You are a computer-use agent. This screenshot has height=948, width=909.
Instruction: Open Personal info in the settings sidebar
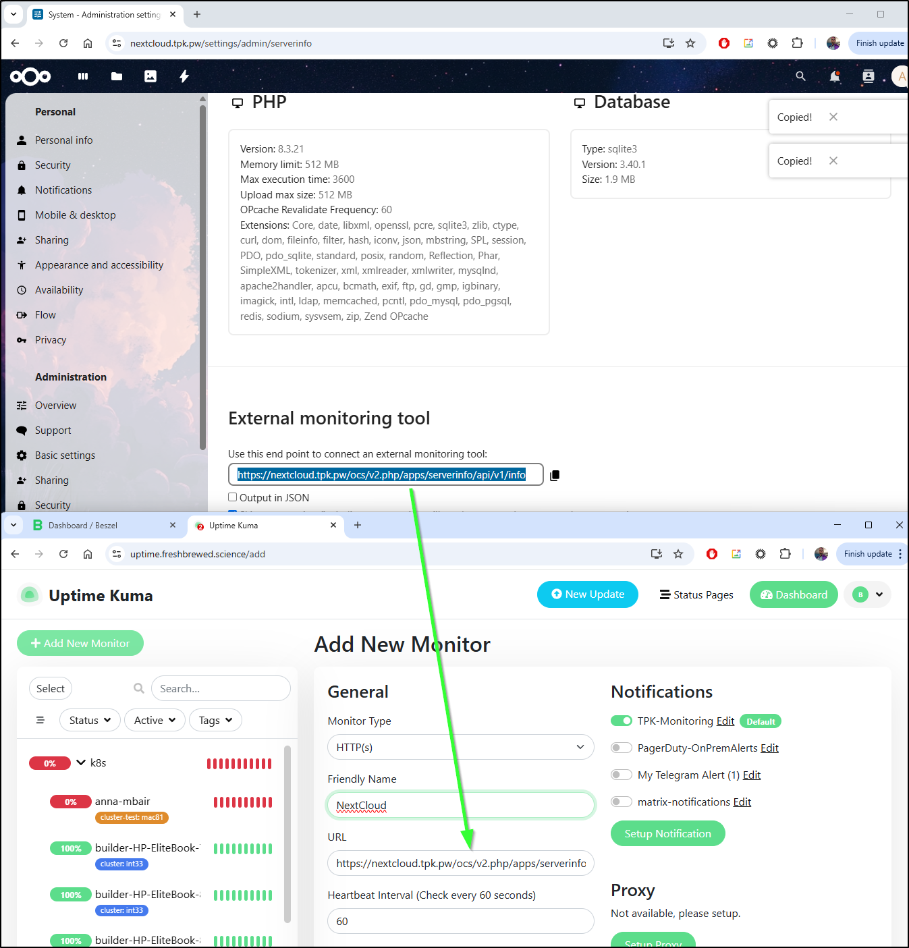[x=64, y=140]
